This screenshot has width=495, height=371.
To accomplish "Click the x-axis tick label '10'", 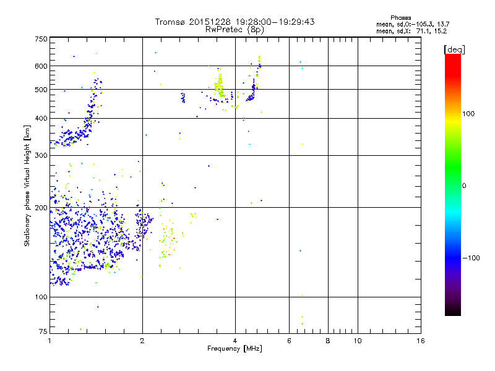I will coord(358,341).
